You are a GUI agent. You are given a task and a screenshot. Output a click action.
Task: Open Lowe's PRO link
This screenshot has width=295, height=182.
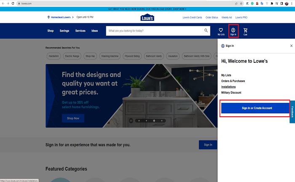241,17
